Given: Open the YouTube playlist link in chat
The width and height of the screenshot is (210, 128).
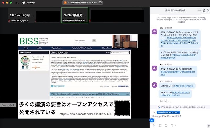Looking at the screenshot, I should coord(179,42).
